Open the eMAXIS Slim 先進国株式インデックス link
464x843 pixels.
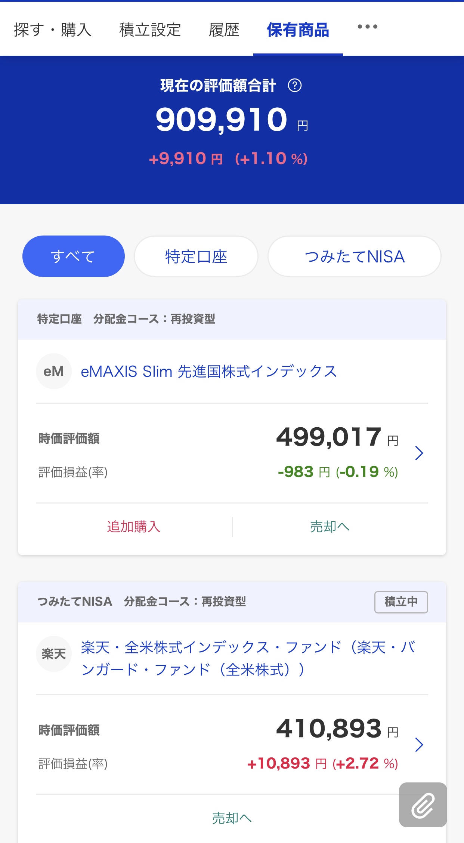pos(209,371)
